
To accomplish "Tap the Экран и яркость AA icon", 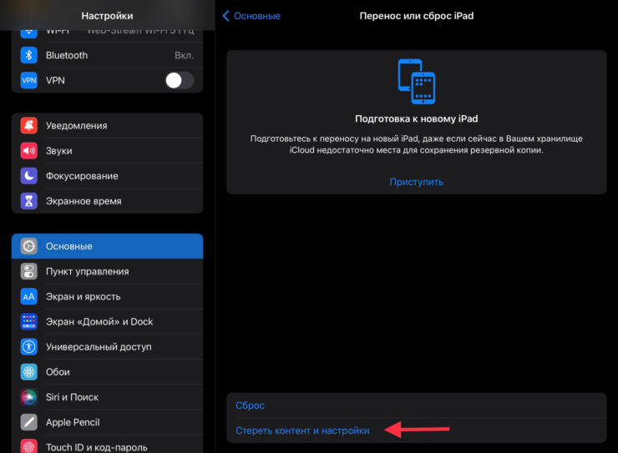I will pyautogui.click(x=28, y=297).
